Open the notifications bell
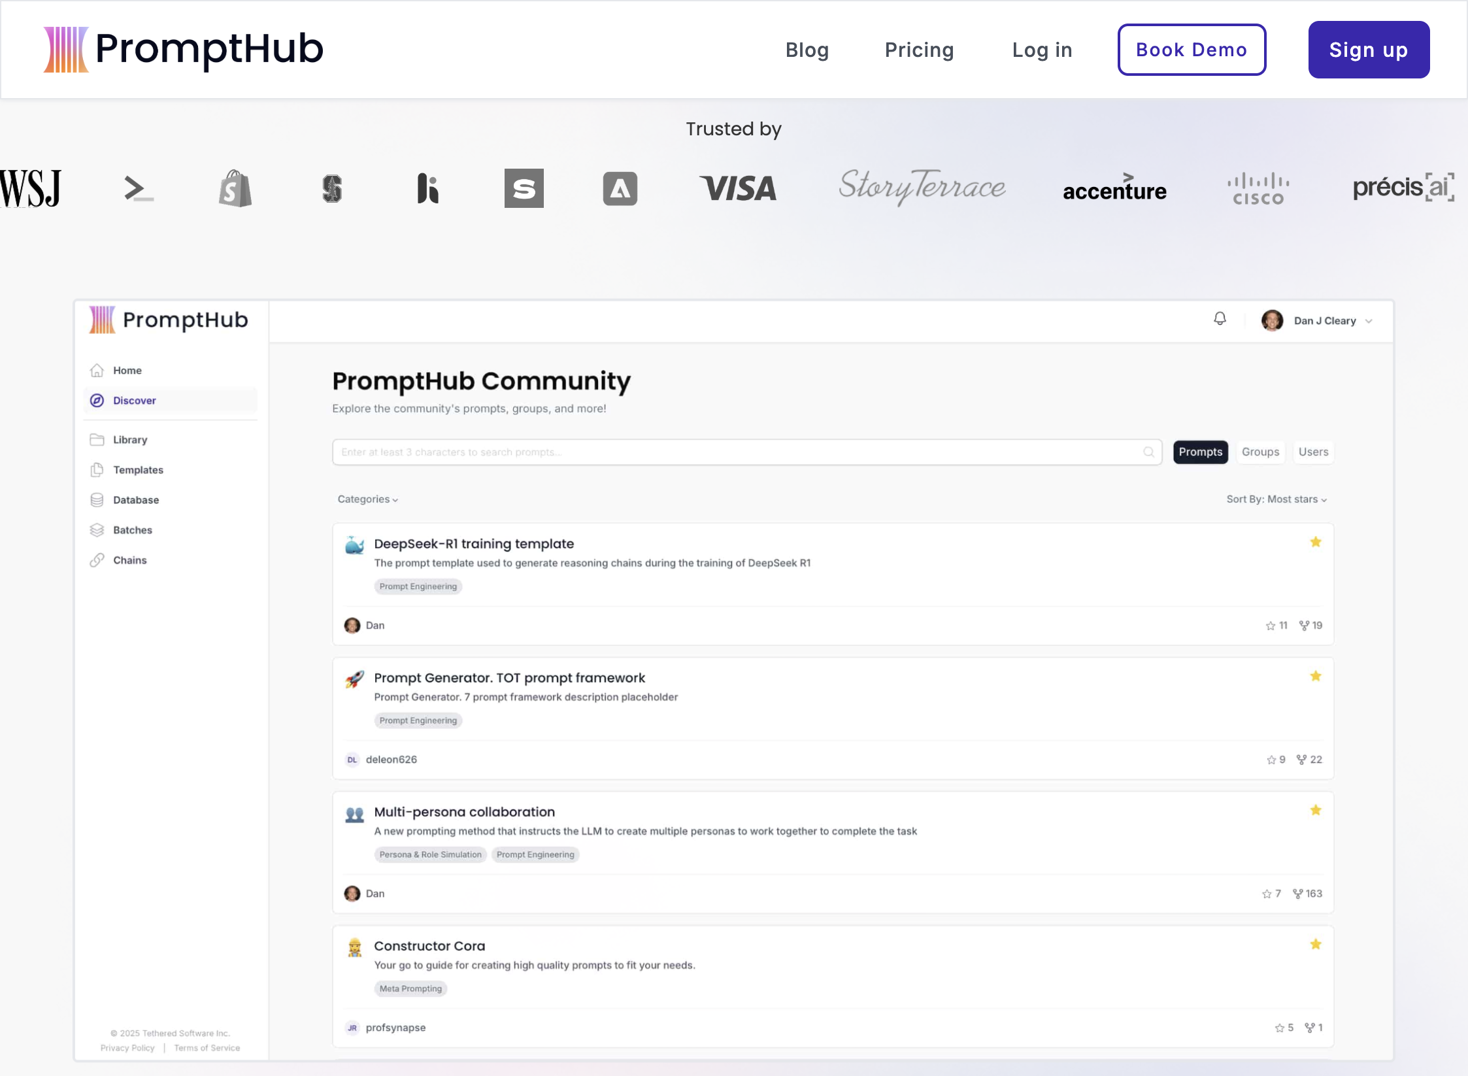The width and height of the screenshot is (1468, 1076). coord(1220,319)
